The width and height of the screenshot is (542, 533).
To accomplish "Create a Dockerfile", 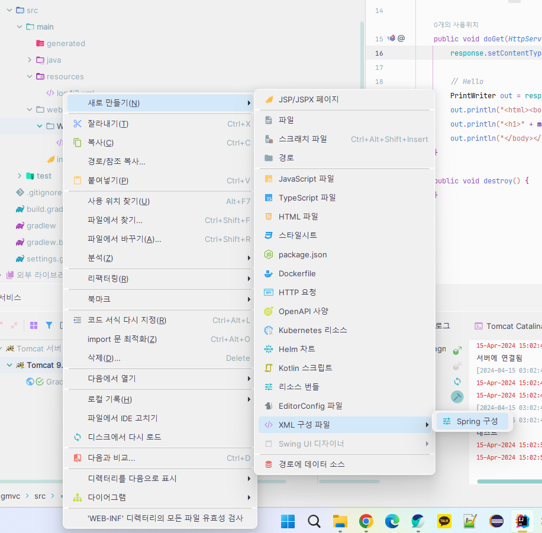I will (344, 274).
